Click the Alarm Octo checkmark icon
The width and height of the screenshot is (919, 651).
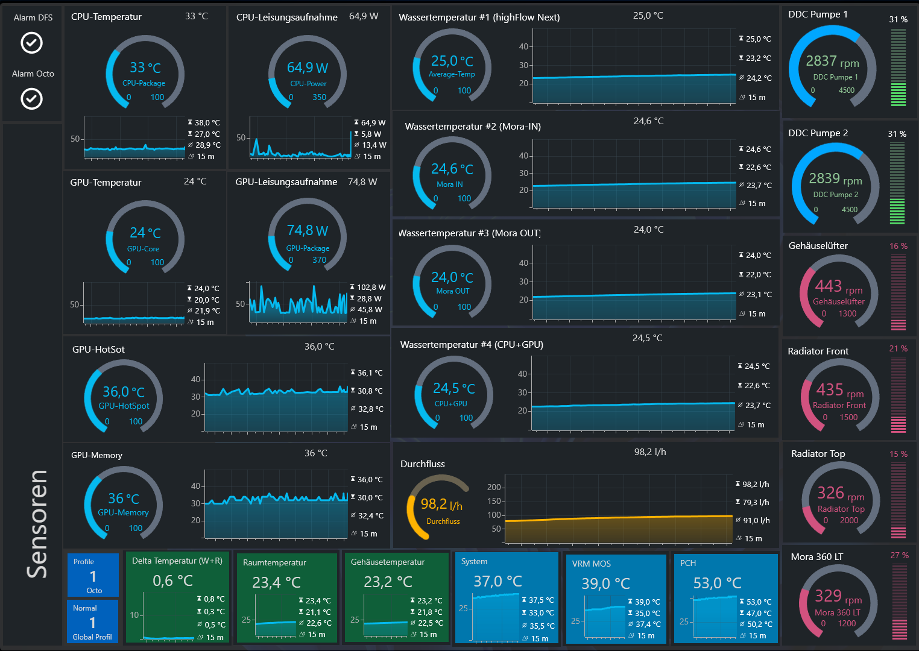[32, 98]
